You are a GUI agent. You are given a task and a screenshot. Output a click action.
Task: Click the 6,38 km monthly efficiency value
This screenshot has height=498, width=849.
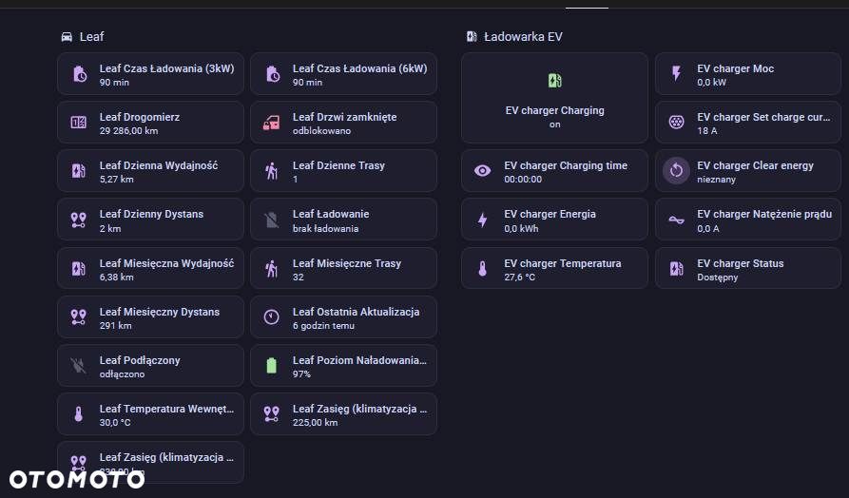(116, 278)
